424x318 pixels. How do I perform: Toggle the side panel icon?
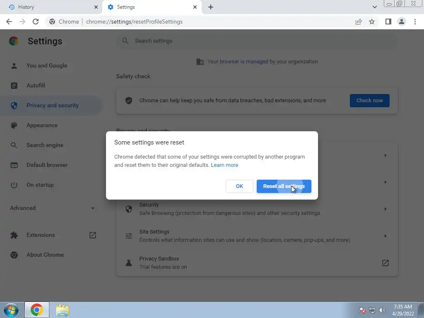(388, 22)
